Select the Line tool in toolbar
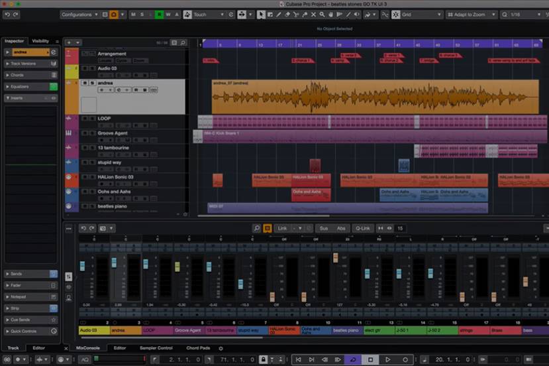Viewport: 549px width, 366px height. pyautogui.click(x=348, y=15)
